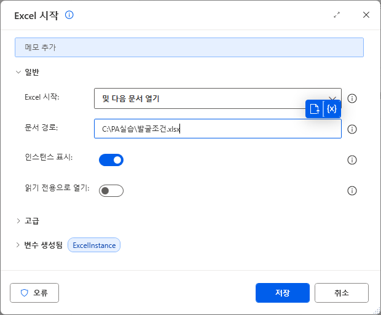This screenshot has width=381, height=315.
Task: Click the 저장 save button
Action: click(283, 293)
